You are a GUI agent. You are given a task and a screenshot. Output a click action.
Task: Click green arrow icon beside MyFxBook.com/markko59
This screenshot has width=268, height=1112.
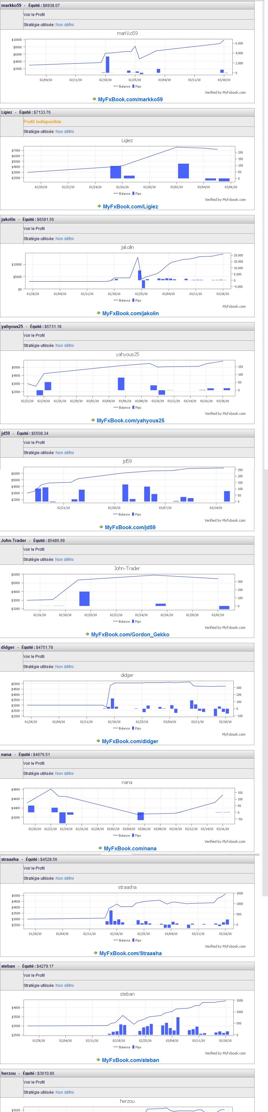click(94, 99)
